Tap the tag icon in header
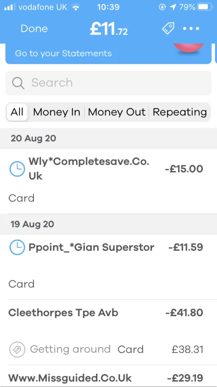 tap(168, 29)
